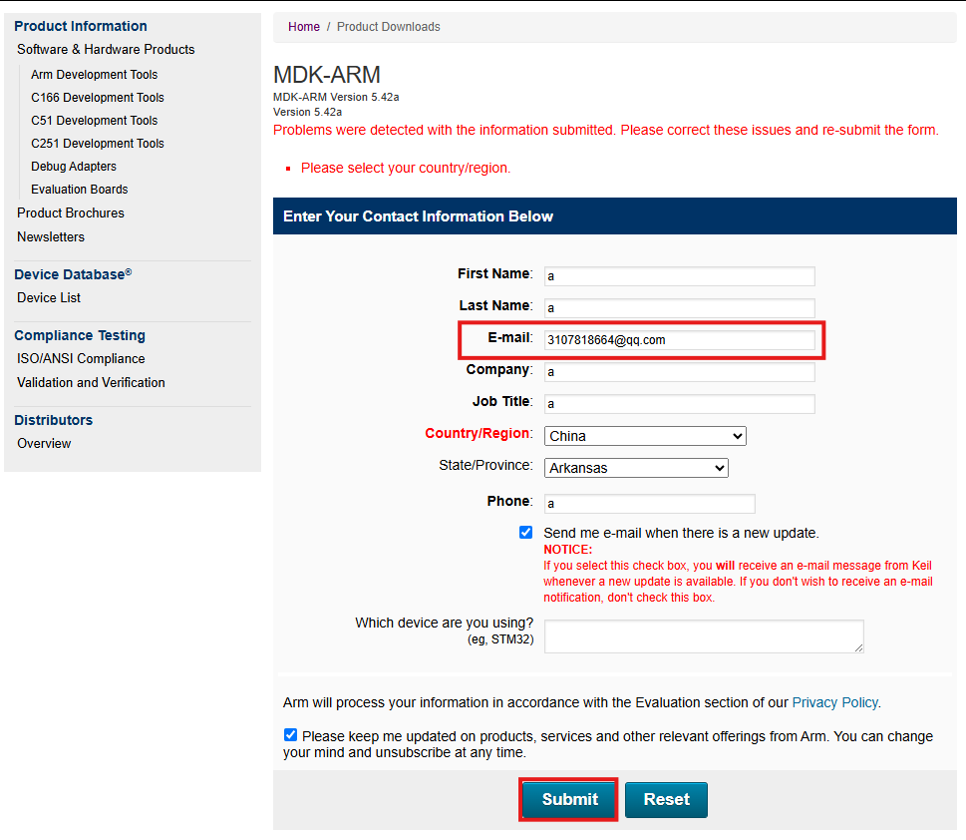Open Validation and Verification page

coord(91,382)
